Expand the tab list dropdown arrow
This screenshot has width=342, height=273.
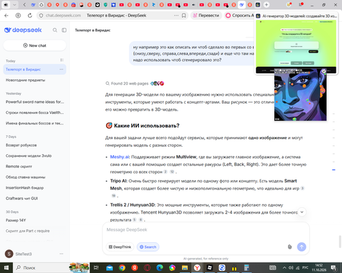(14, 5)
